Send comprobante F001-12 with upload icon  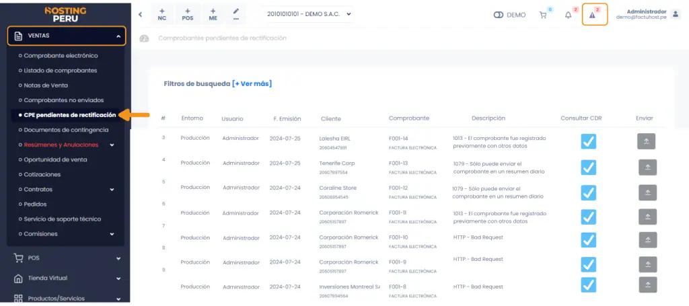[647, 192]
